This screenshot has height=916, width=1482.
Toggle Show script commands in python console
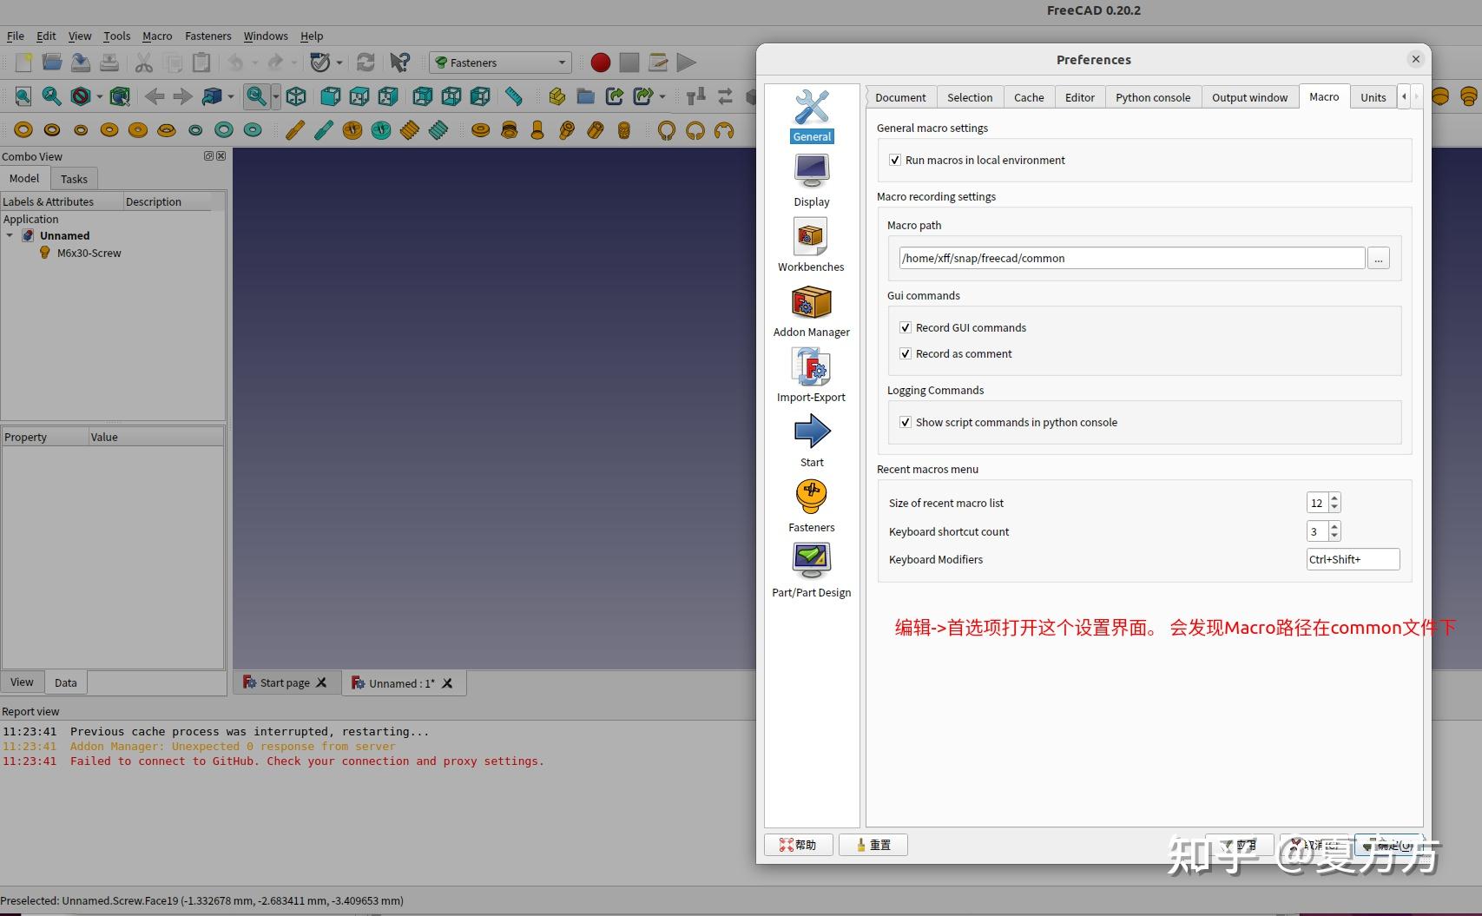pos(906,423)
